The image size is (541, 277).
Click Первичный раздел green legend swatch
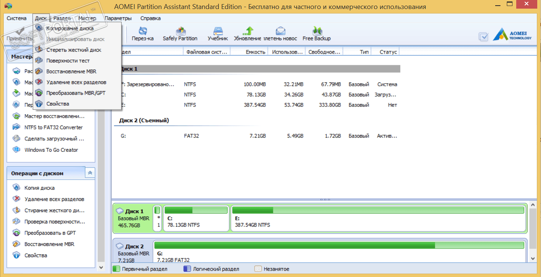click(116, 269)
